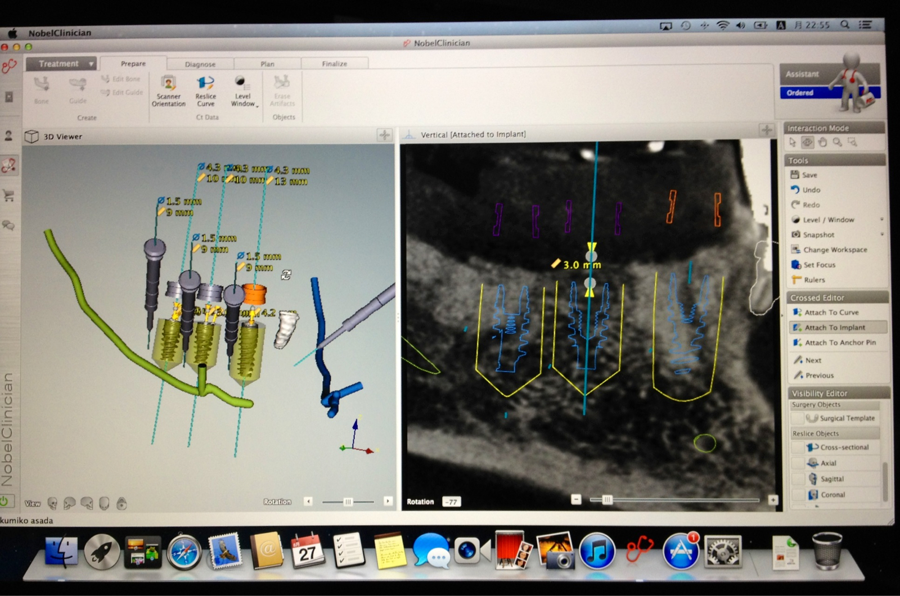Open the Treatment dropdown
The height and width of the screenshot is (596, 900).
point(61,64)
